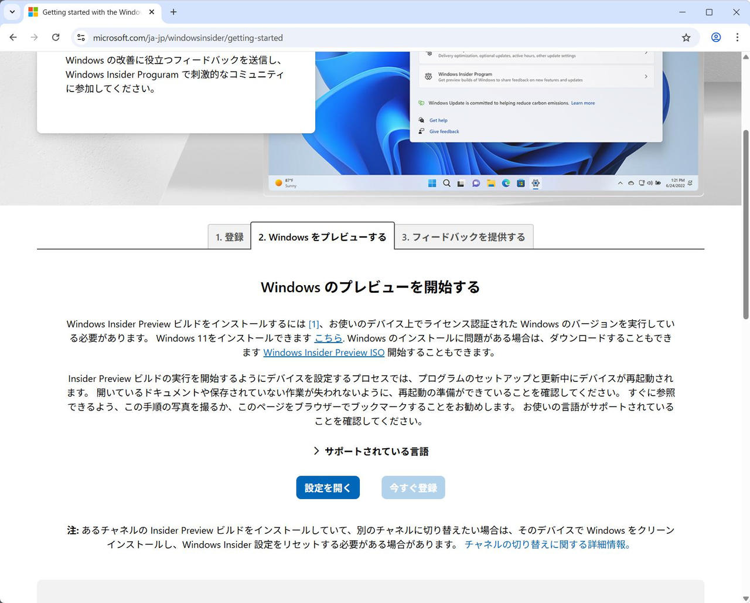Image resolution: width=750 pixels, height=603 pixels.
Task: Click Edge icon in the hero screenshot taskbar
Action: point(506,183)
